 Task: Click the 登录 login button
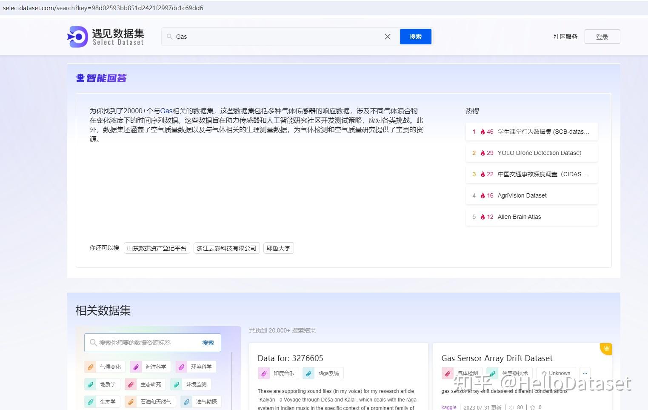tap(602, 37)
